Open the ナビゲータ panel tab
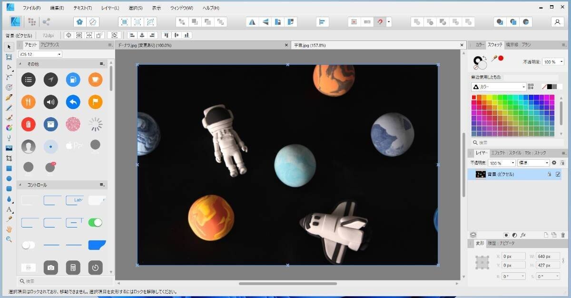Image resolution: width=571 pixels, height=298 pixels. pyautogui.click(x=506, y=243)
